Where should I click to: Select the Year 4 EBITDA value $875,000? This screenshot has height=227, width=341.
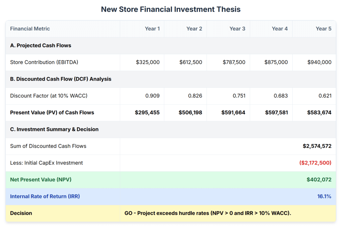[276, 62]
